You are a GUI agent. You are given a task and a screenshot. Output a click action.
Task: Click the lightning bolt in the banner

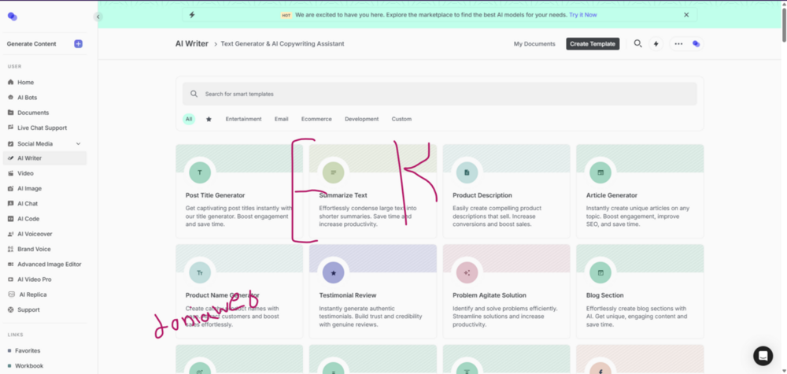tap(192, 15)
